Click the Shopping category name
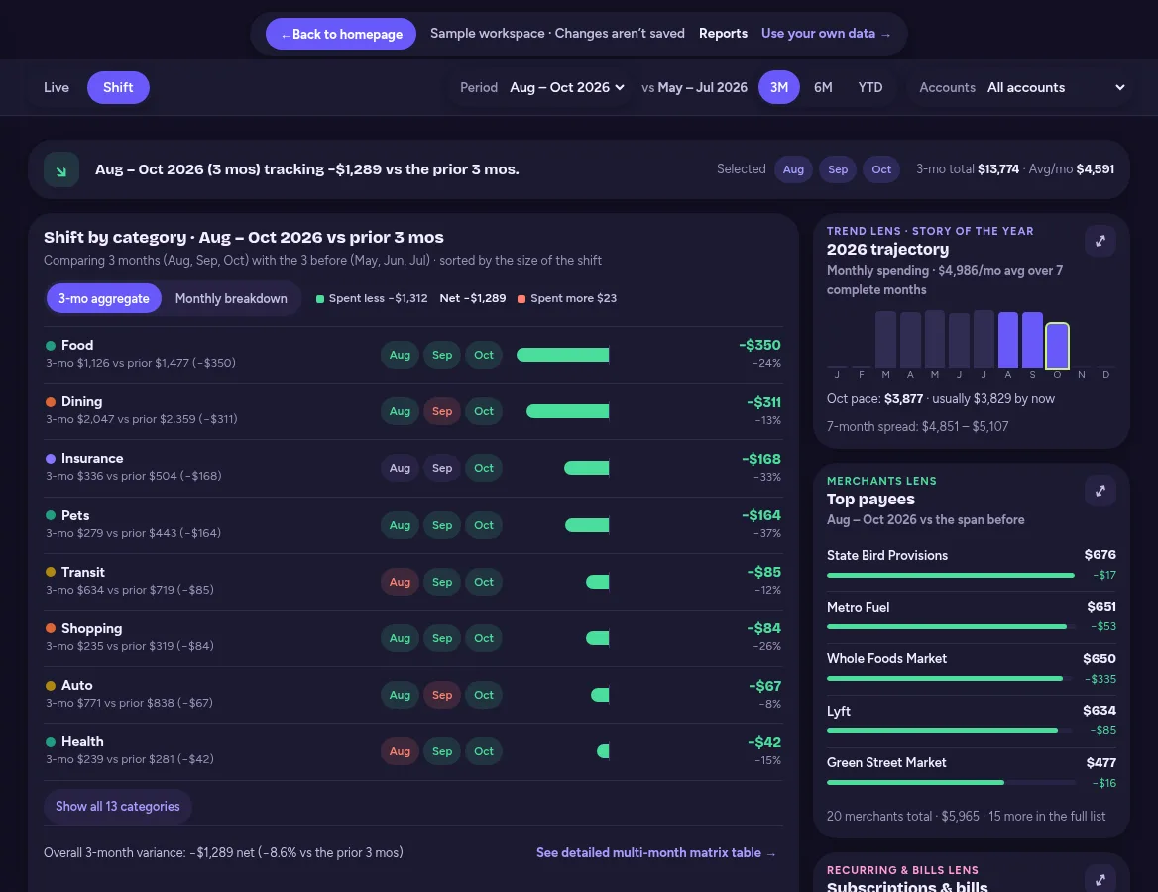The image size is (1158, 892). [x=91, y=628]
